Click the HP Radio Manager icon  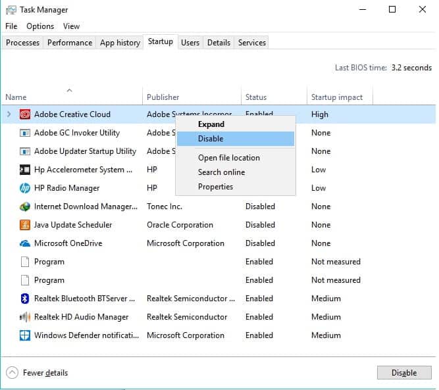click(x=25, y=188)
